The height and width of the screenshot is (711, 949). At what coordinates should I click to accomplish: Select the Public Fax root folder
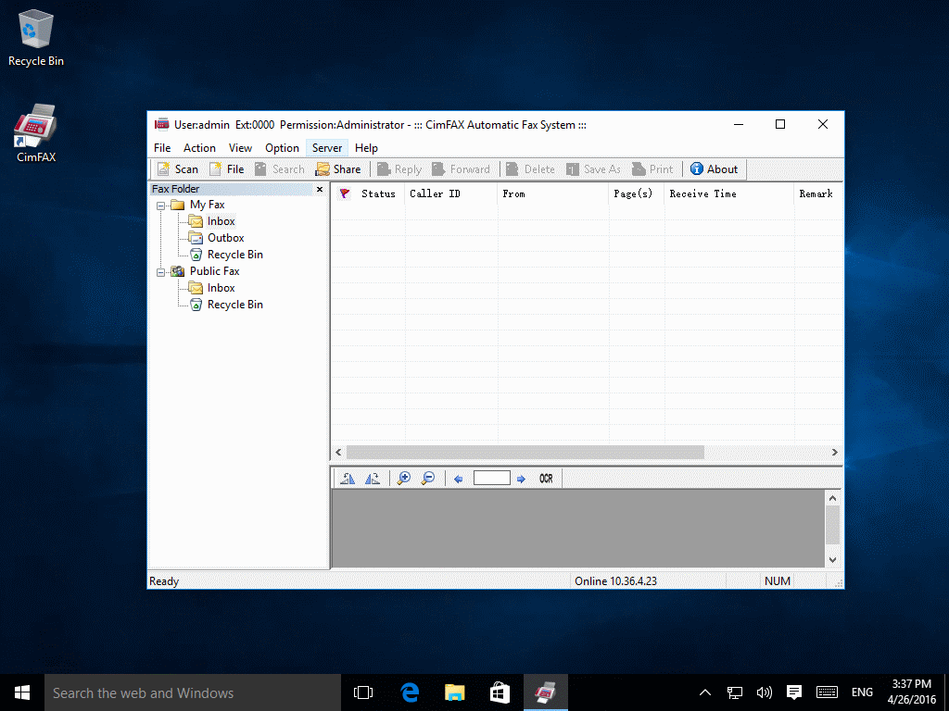[215, 271]
